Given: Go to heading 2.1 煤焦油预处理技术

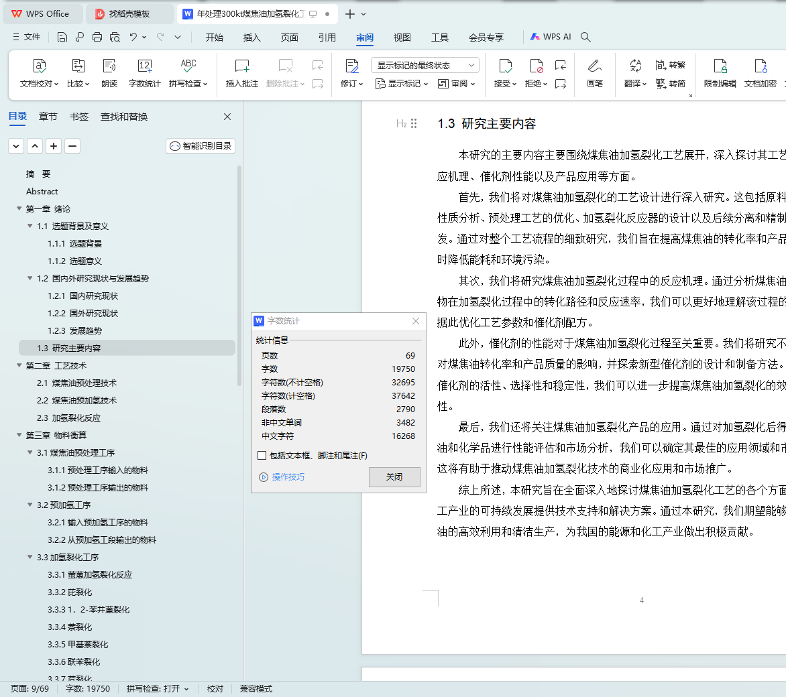Looking at the screenshot, I should pyautogui.click(x=76, y=383).
